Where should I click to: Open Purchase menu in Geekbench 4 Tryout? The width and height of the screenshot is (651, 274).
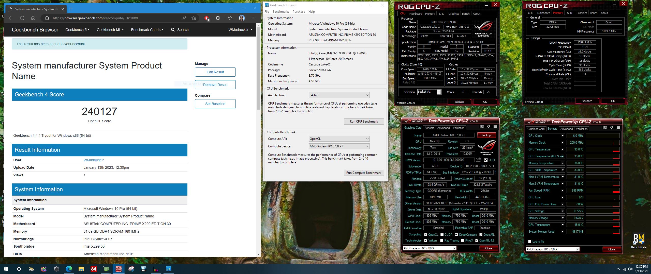click(299, 12)
